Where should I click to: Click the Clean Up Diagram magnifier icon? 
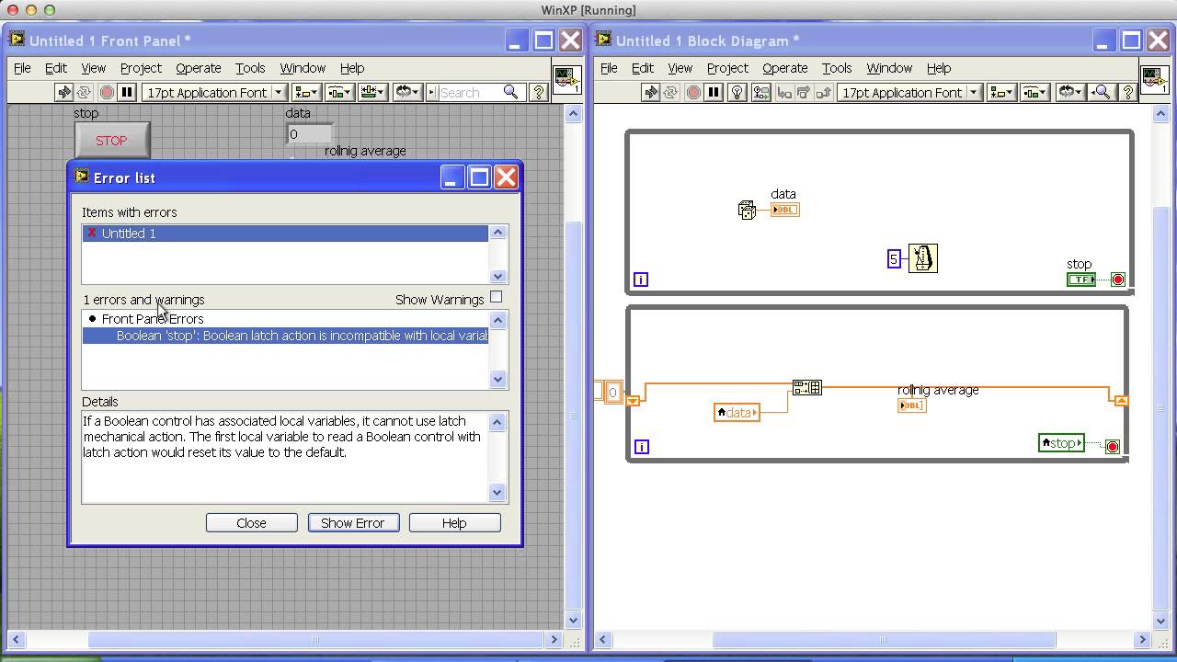(1101, 92)
